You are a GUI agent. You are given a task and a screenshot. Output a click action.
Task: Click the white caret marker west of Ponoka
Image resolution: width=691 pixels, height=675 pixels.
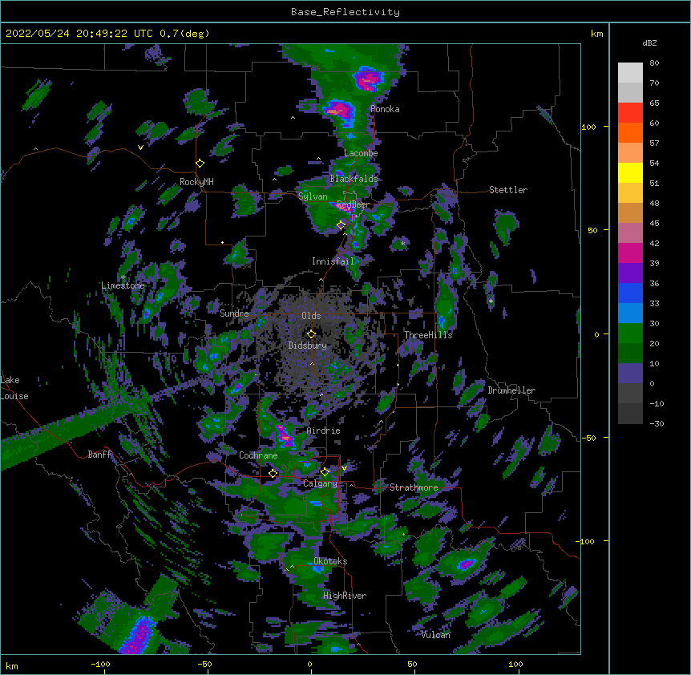tap(293, 118)
